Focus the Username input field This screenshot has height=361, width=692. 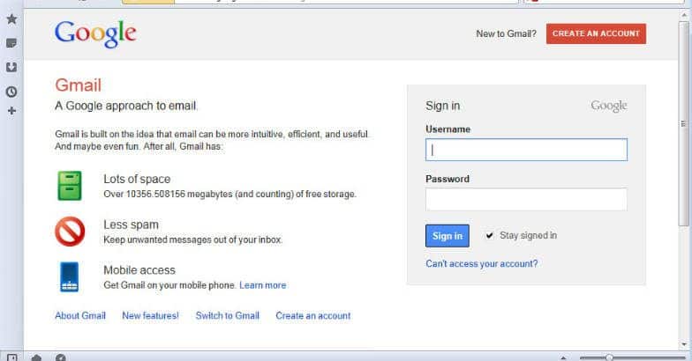point(526,150)
